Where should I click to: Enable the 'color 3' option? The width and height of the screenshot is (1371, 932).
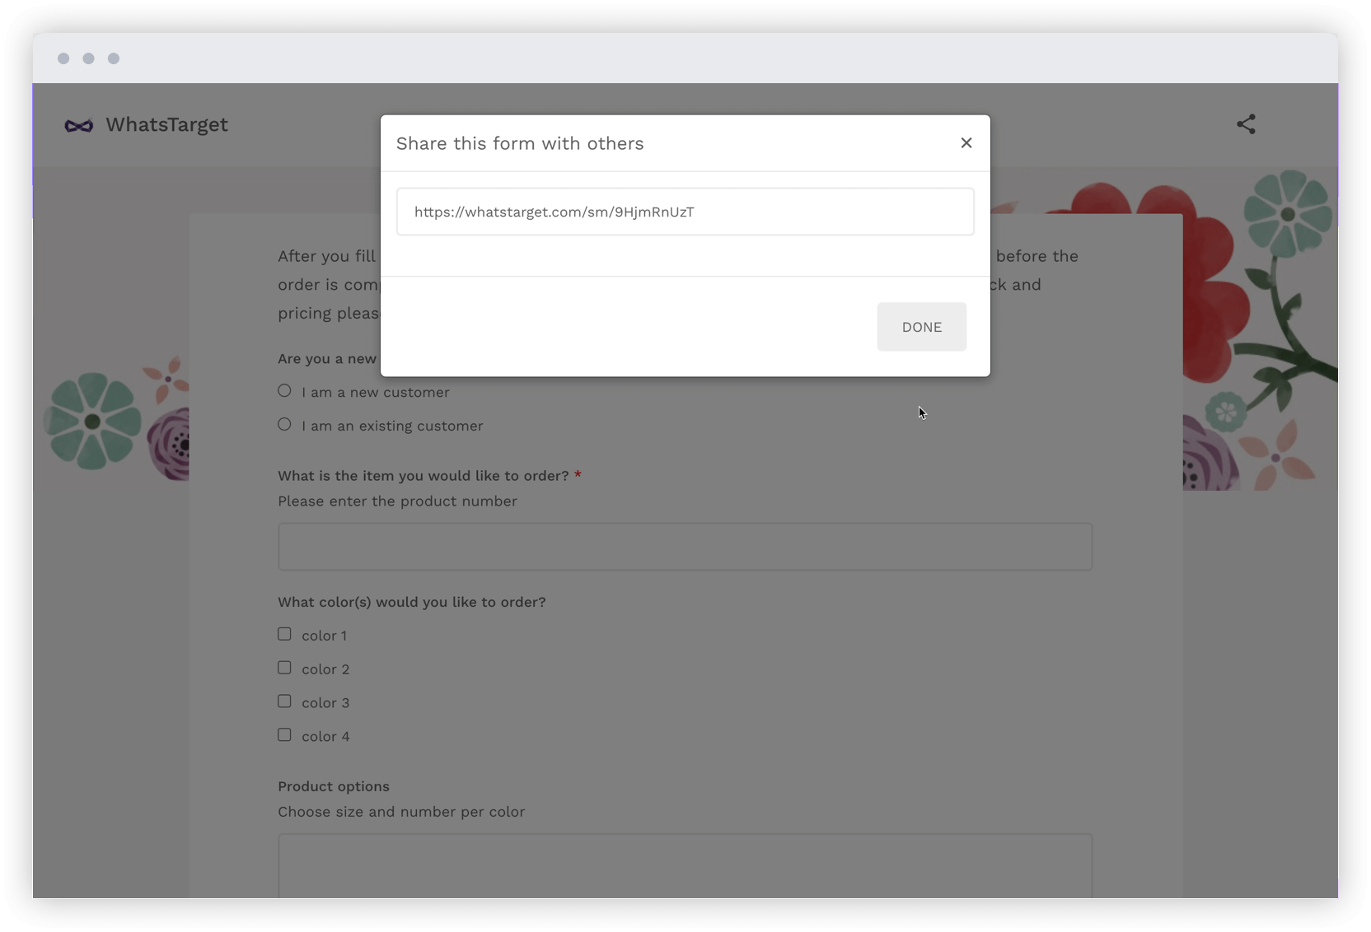[x=284, y=701]
